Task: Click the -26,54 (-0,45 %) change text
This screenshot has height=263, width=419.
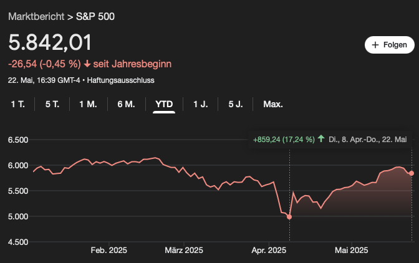Action: pos(44,64)
